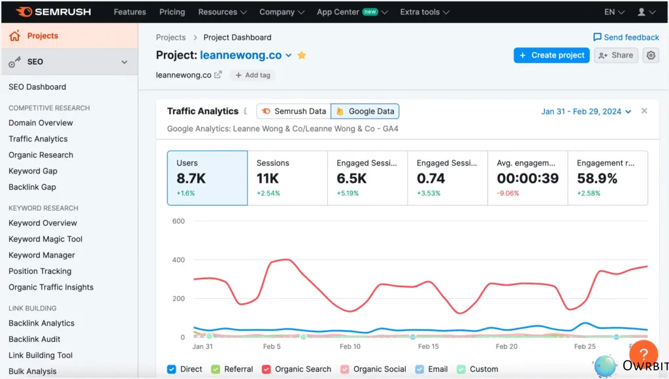Toggle the Organic Search legend checkbox
Image resolution: width=669 pixels, height=379 pixels.
(266, 369)
